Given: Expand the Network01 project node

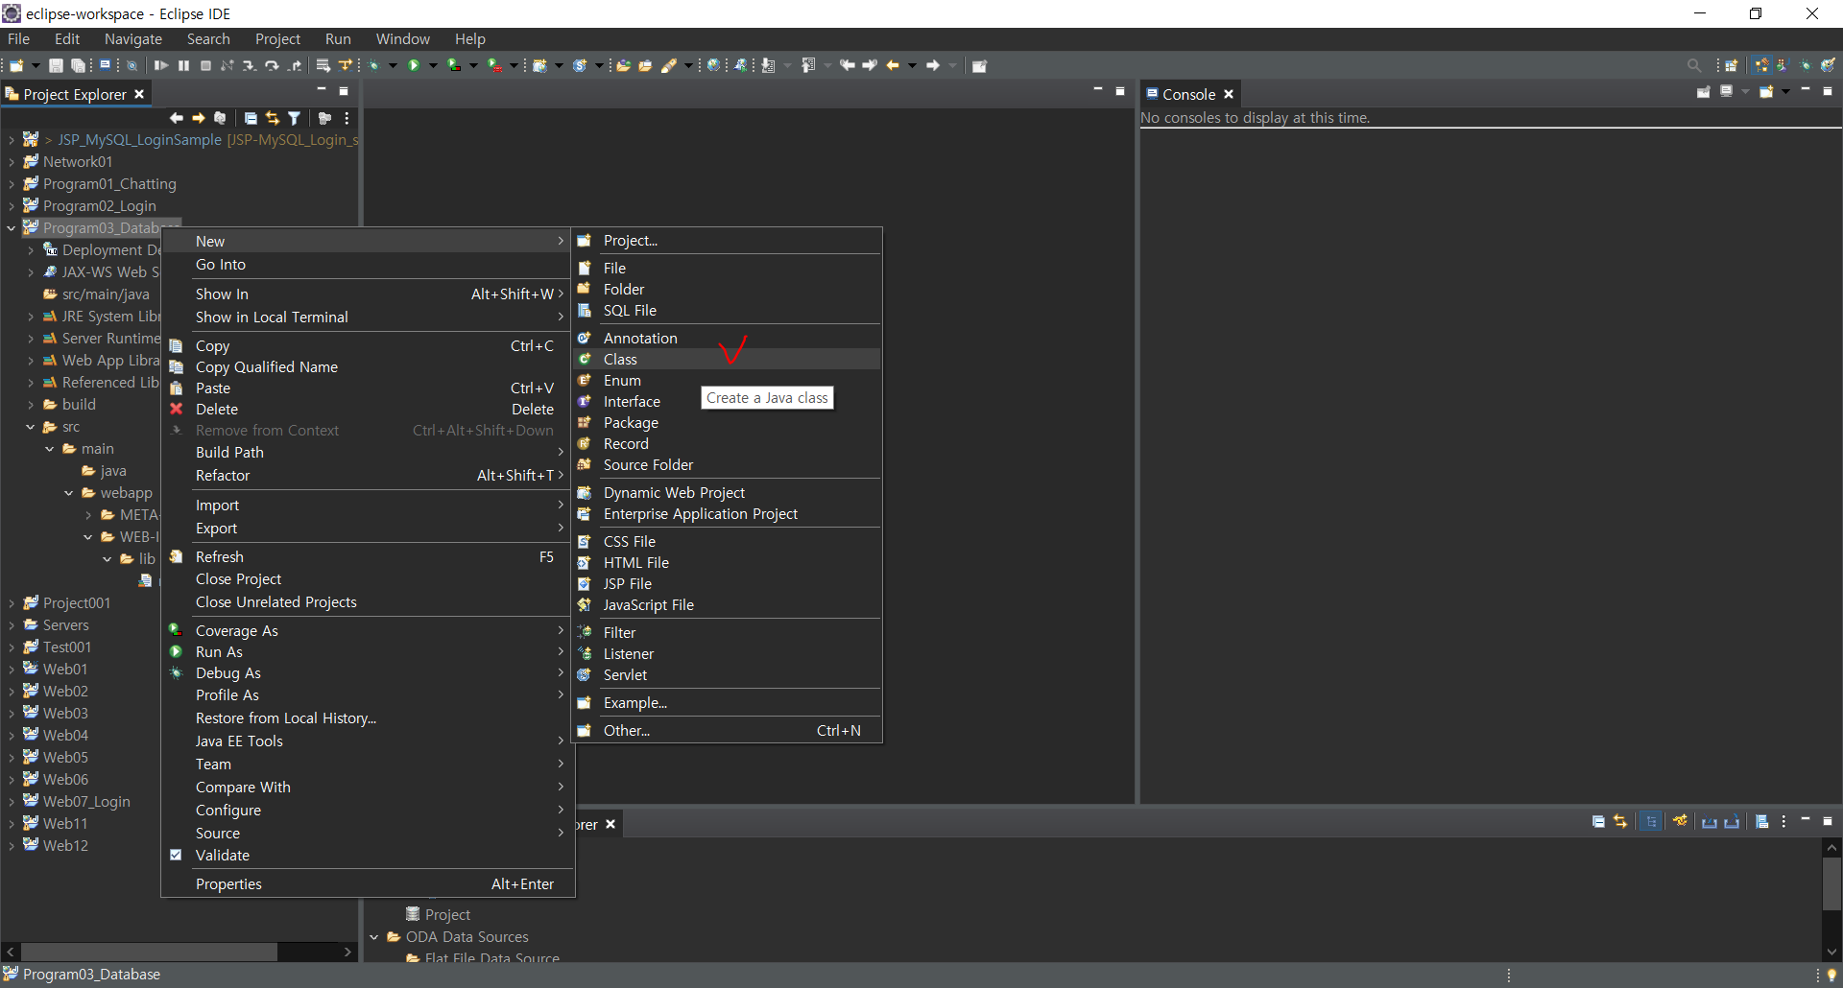Looking at the screenshot, I should pyautogui.click(x=12, y=162).
